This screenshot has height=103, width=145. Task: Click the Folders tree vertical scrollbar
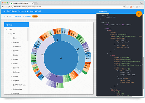tap(28, 34)
